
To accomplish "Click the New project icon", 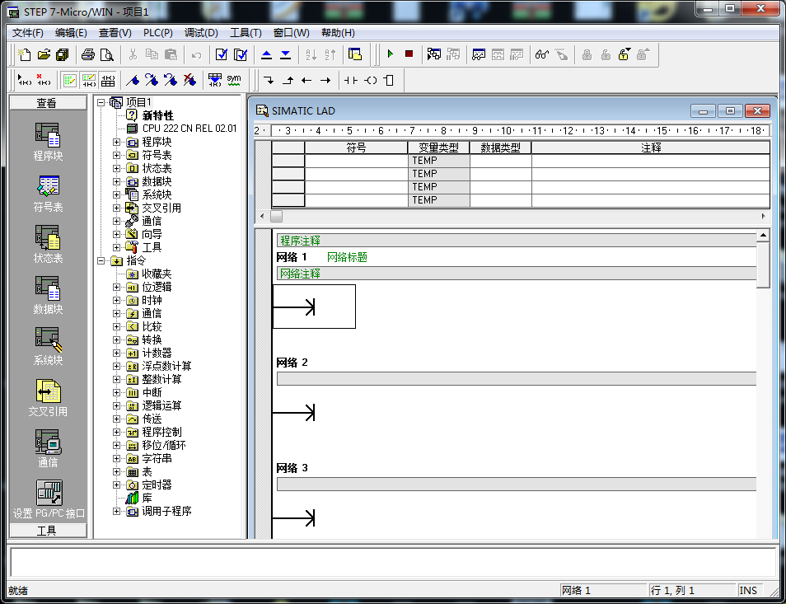I will click(x=25, y=55).
